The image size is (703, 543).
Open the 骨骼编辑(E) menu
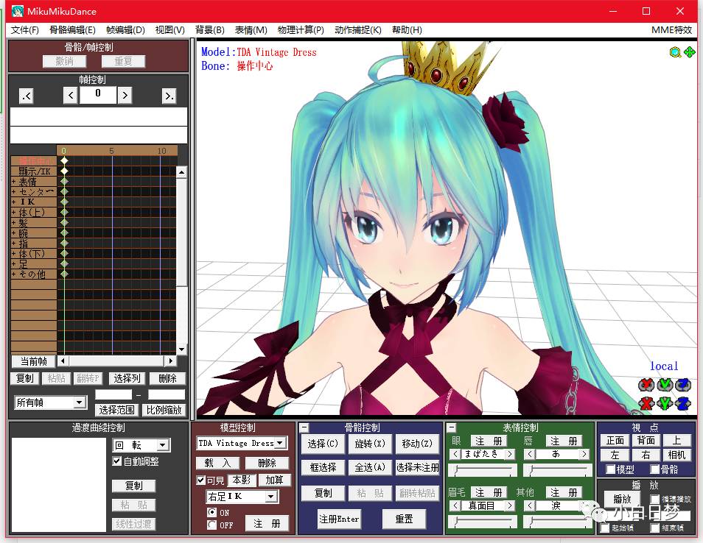tap(72, 30)
